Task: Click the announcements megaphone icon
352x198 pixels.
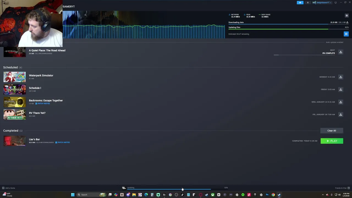Action: [x=300, y=2]
